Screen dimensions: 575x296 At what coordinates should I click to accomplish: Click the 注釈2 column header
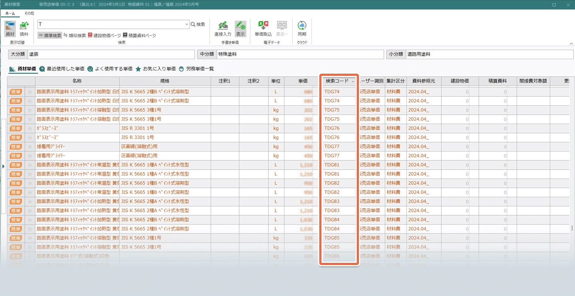pyautogui.click(x=253, y=81)
